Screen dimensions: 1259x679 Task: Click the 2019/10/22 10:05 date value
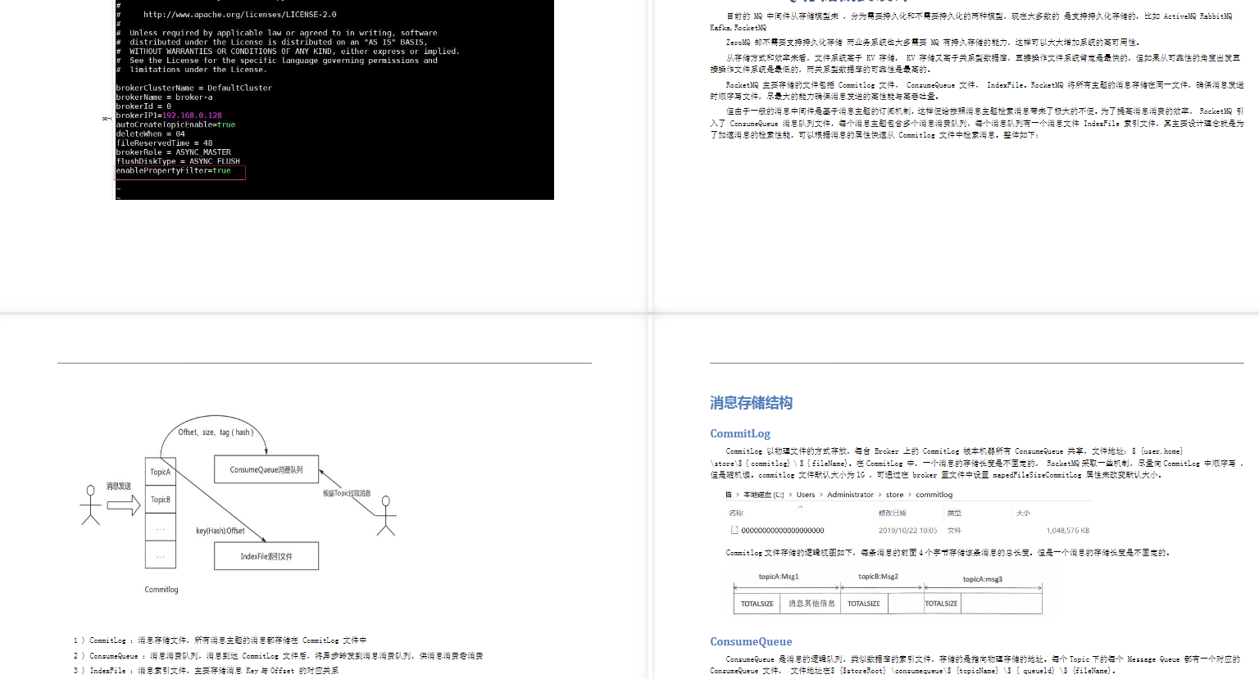(907, 531)
